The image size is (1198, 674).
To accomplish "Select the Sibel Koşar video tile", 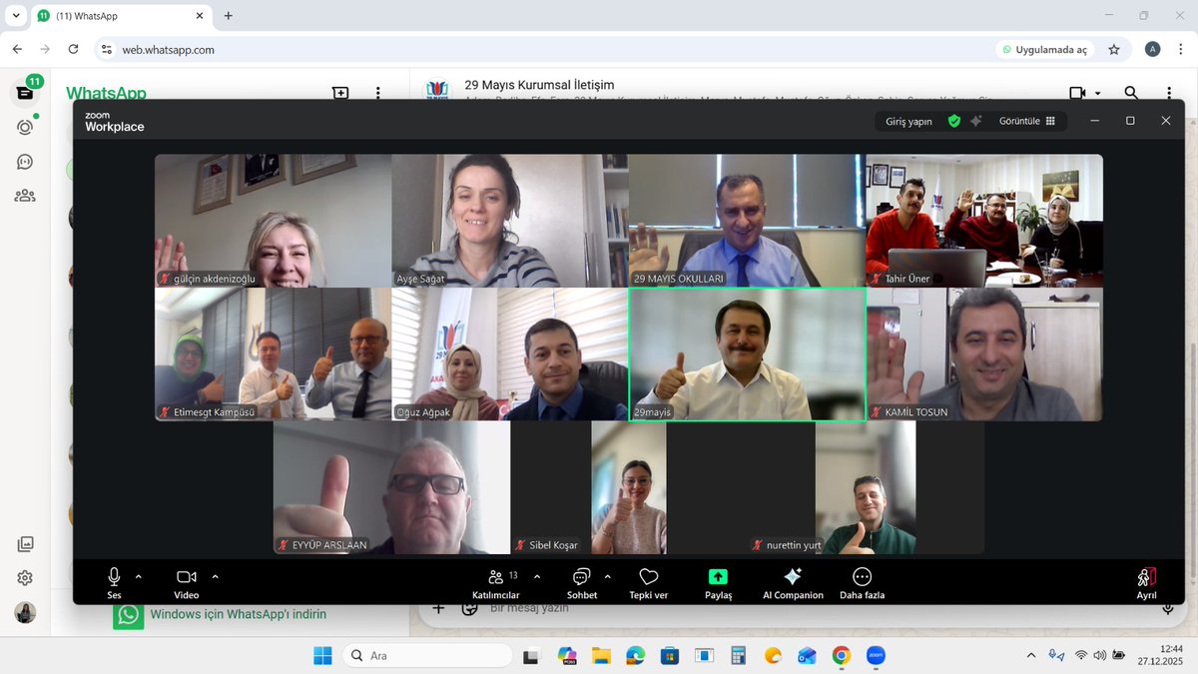I will pyautogui.click(x=629, y=487).
